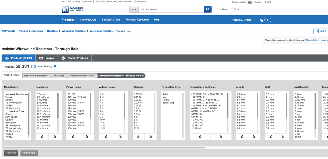Select Axial termination style

[x=165, y=94]
